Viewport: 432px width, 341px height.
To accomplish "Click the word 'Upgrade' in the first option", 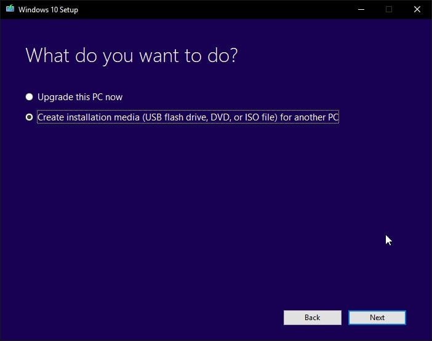I will [x=54, y=97].
